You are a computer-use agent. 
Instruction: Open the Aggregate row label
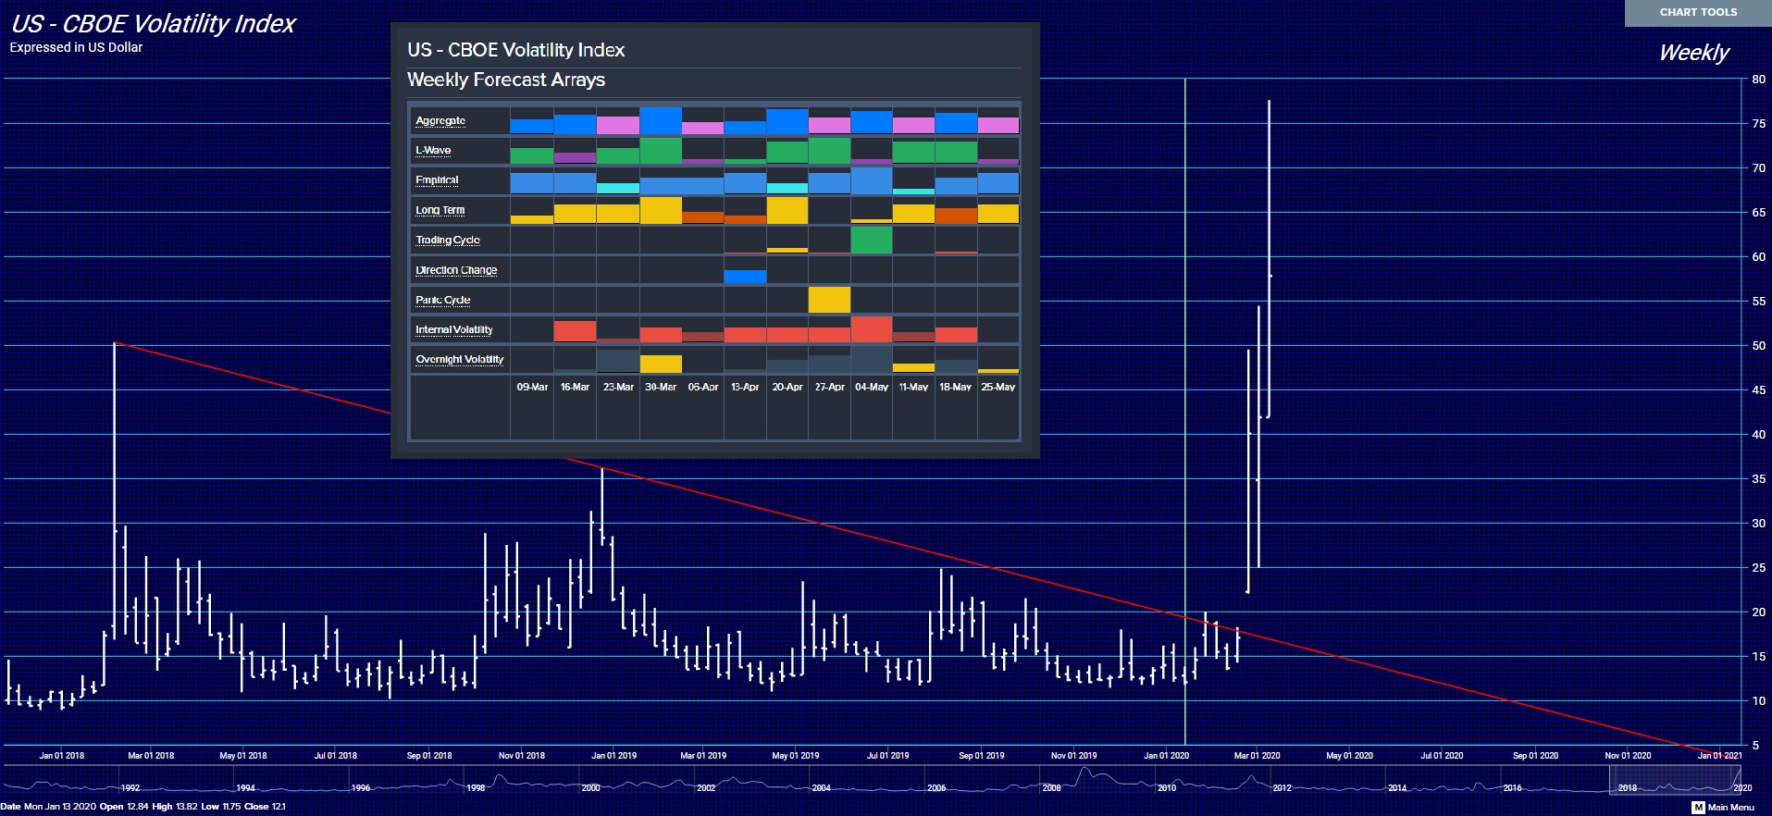tap(440, 121)
